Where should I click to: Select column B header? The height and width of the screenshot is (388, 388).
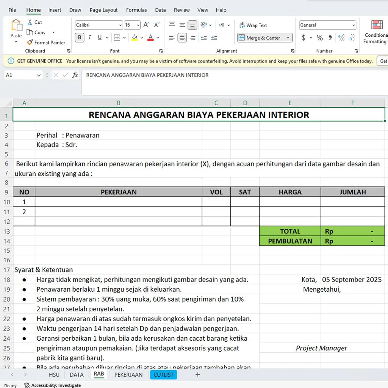[x=119, y=103]
